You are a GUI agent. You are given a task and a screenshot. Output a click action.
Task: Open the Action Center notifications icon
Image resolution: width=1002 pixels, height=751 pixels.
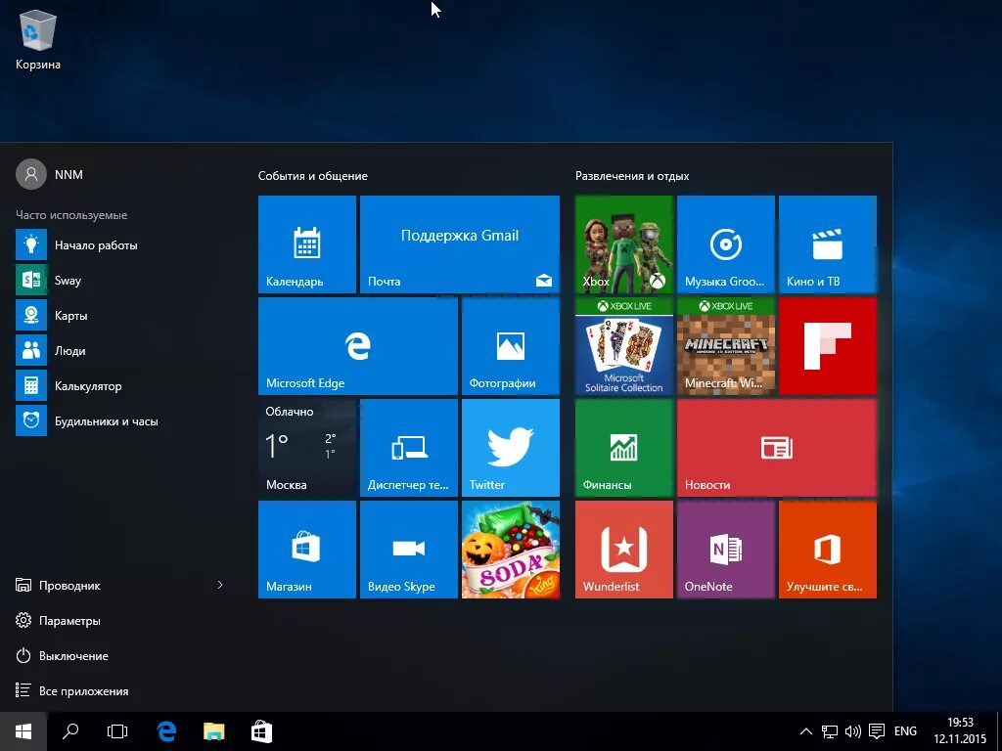(877, 731)
